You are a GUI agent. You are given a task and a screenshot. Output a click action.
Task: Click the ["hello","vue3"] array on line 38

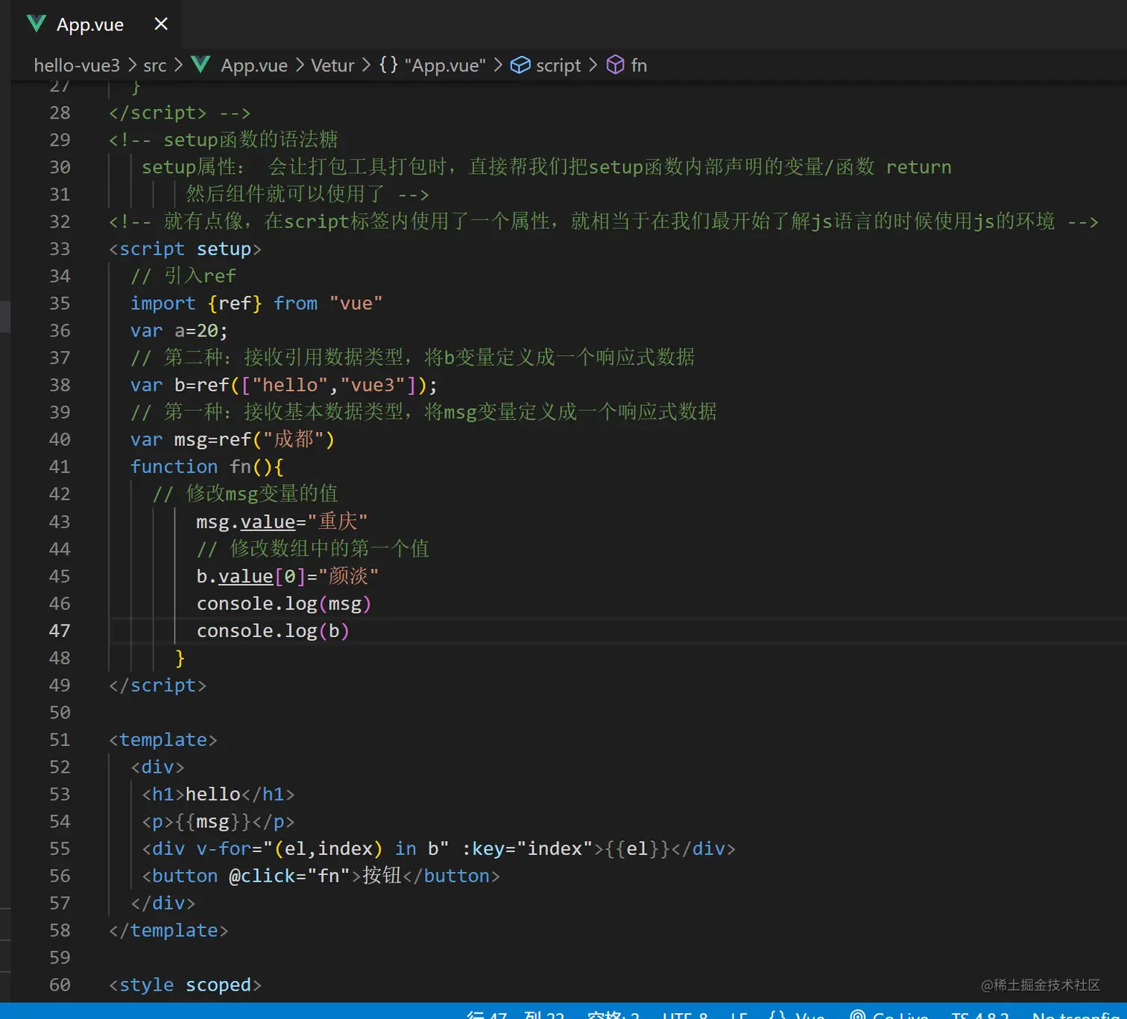pyautogui.click(x=329, y=385)
